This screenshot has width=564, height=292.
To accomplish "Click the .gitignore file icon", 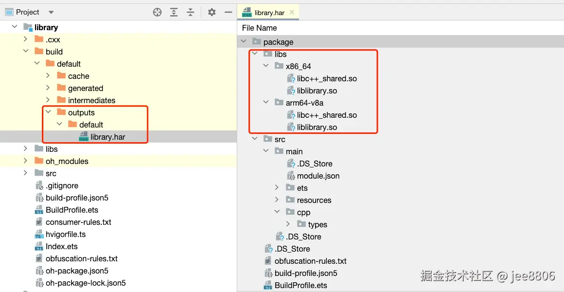I will (x=39, y=185).
